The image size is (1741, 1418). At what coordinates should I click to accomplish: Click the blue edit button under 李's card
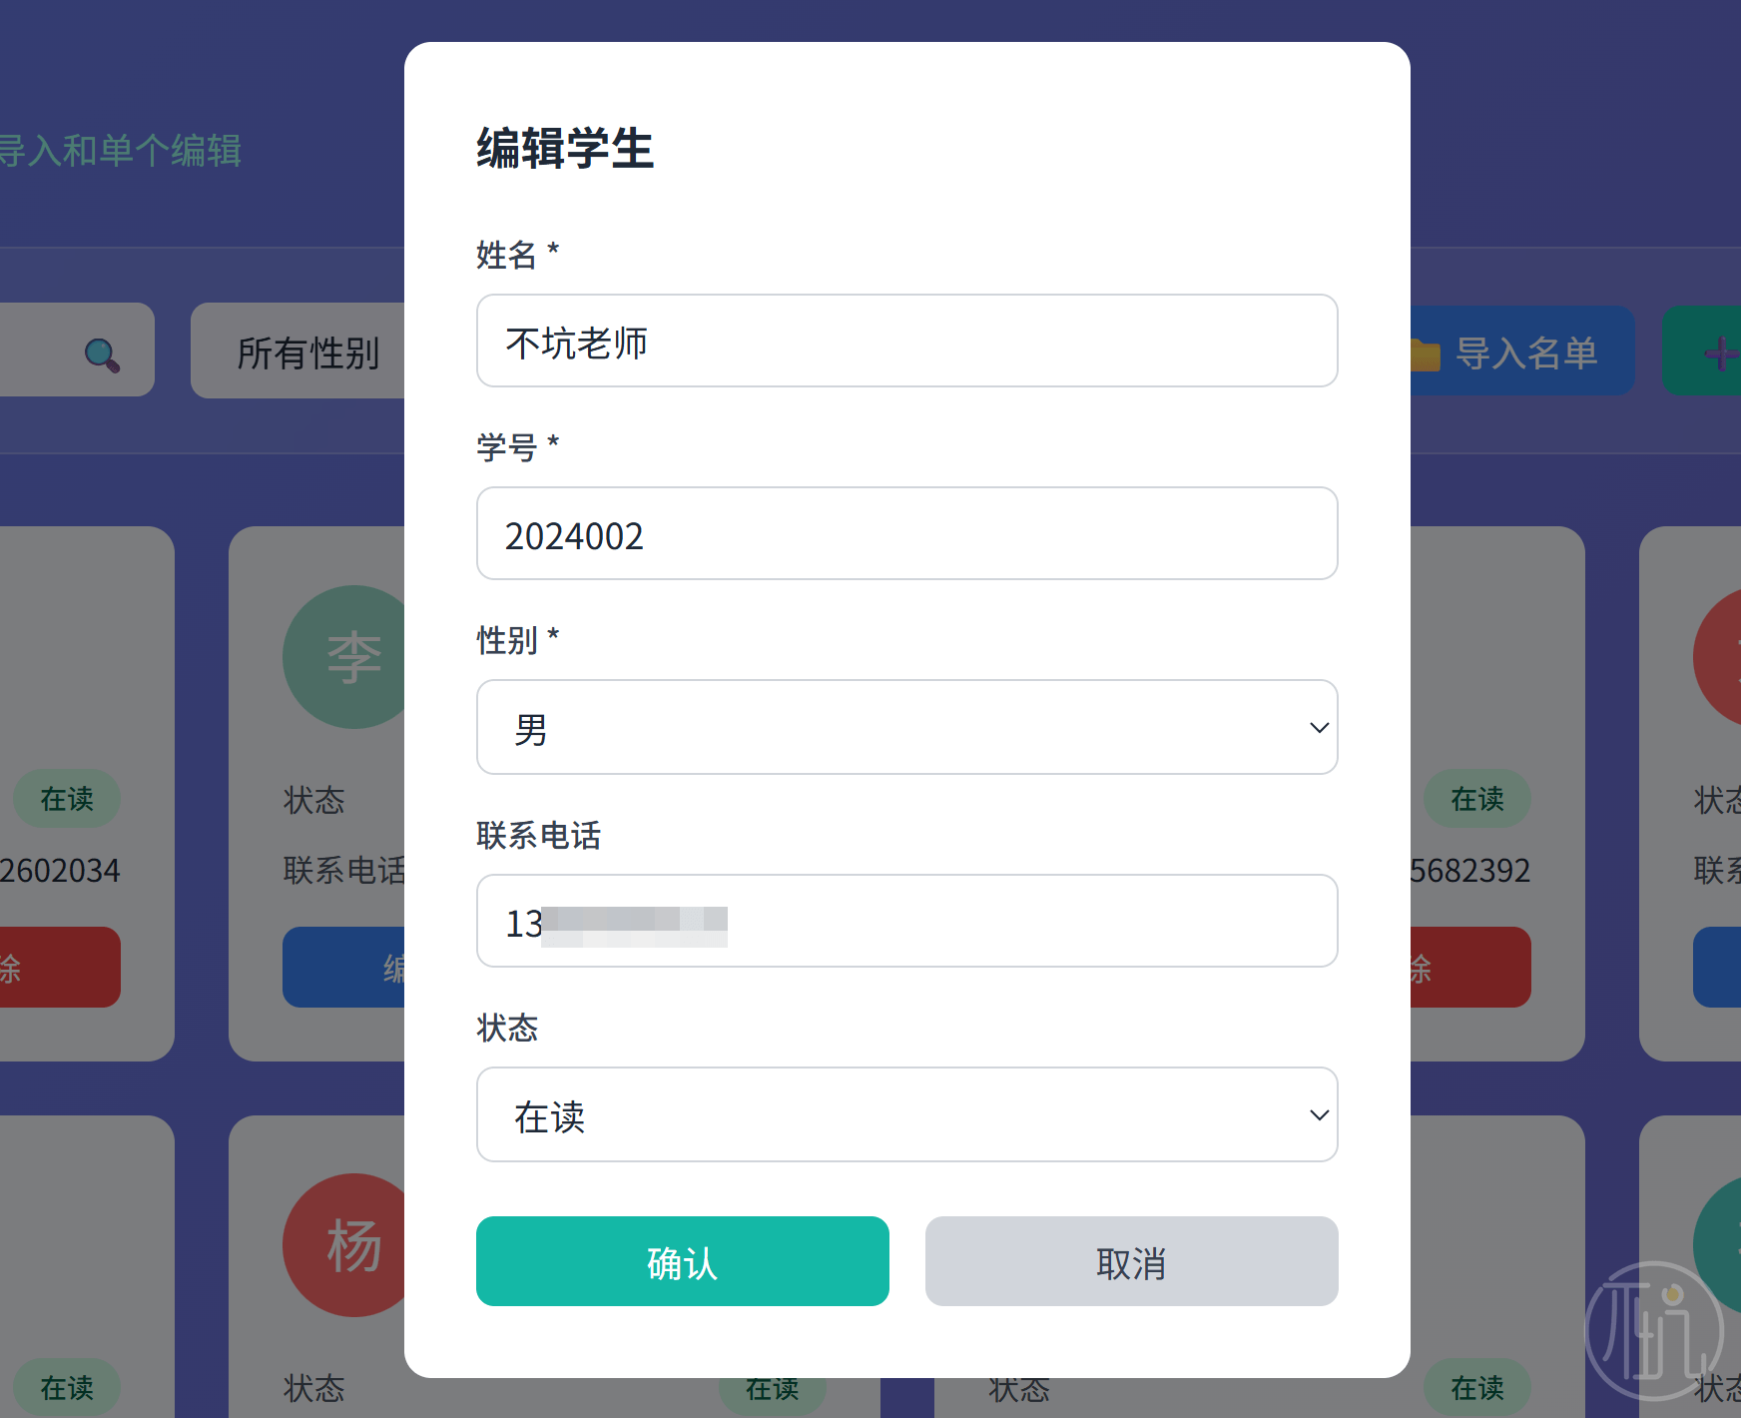click(x=345, y=967)
